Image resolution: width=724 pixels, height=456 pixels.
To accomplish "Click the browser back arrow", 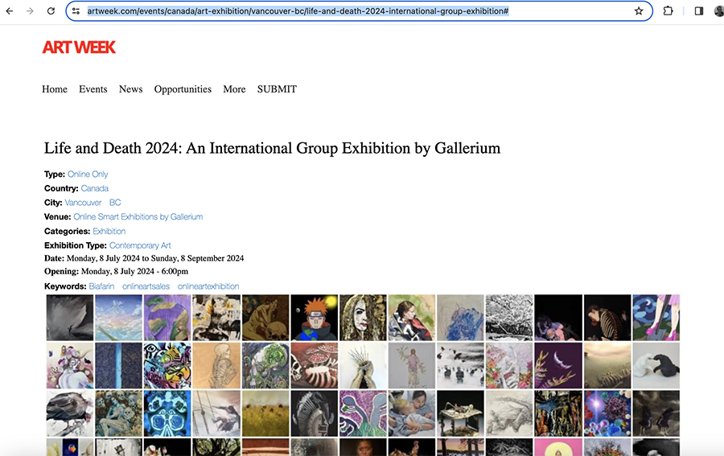I will 10,10.
